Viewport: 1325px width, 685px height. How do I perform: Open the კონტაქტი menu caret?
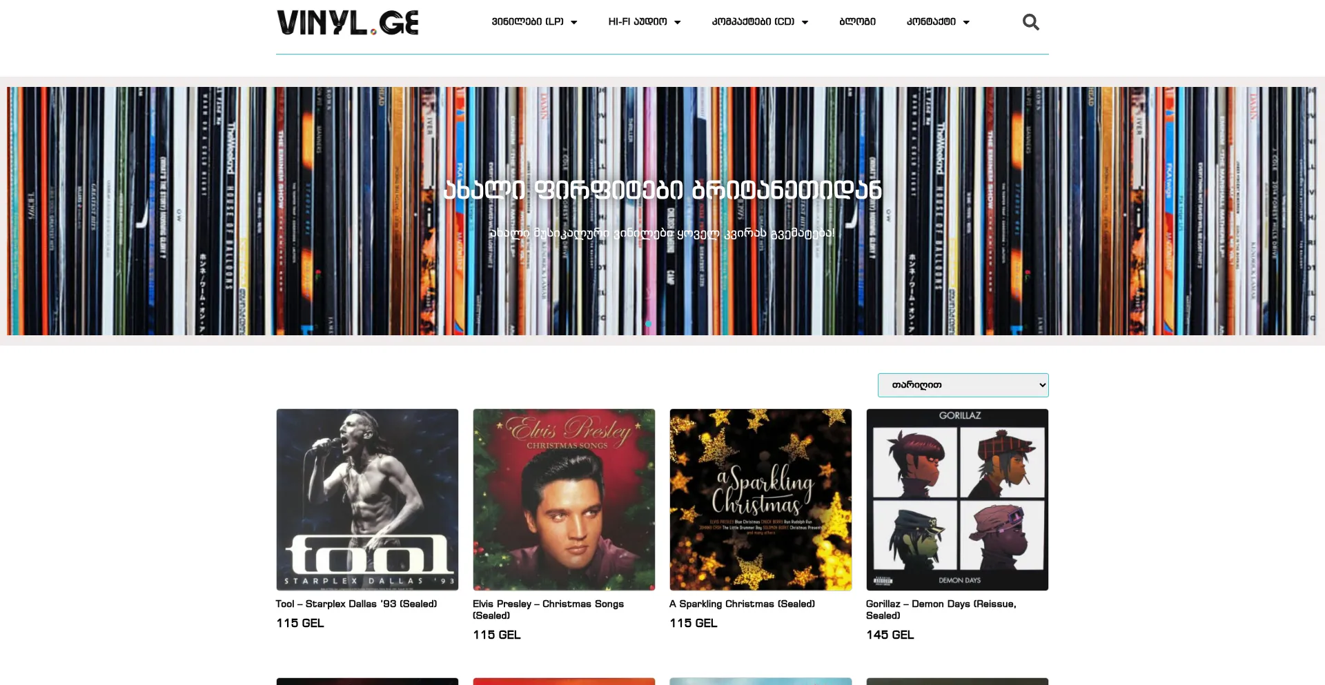point(966,22)
